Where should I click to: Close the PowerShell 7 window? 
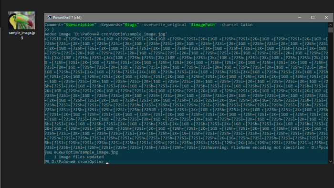[x=326, y=18]
